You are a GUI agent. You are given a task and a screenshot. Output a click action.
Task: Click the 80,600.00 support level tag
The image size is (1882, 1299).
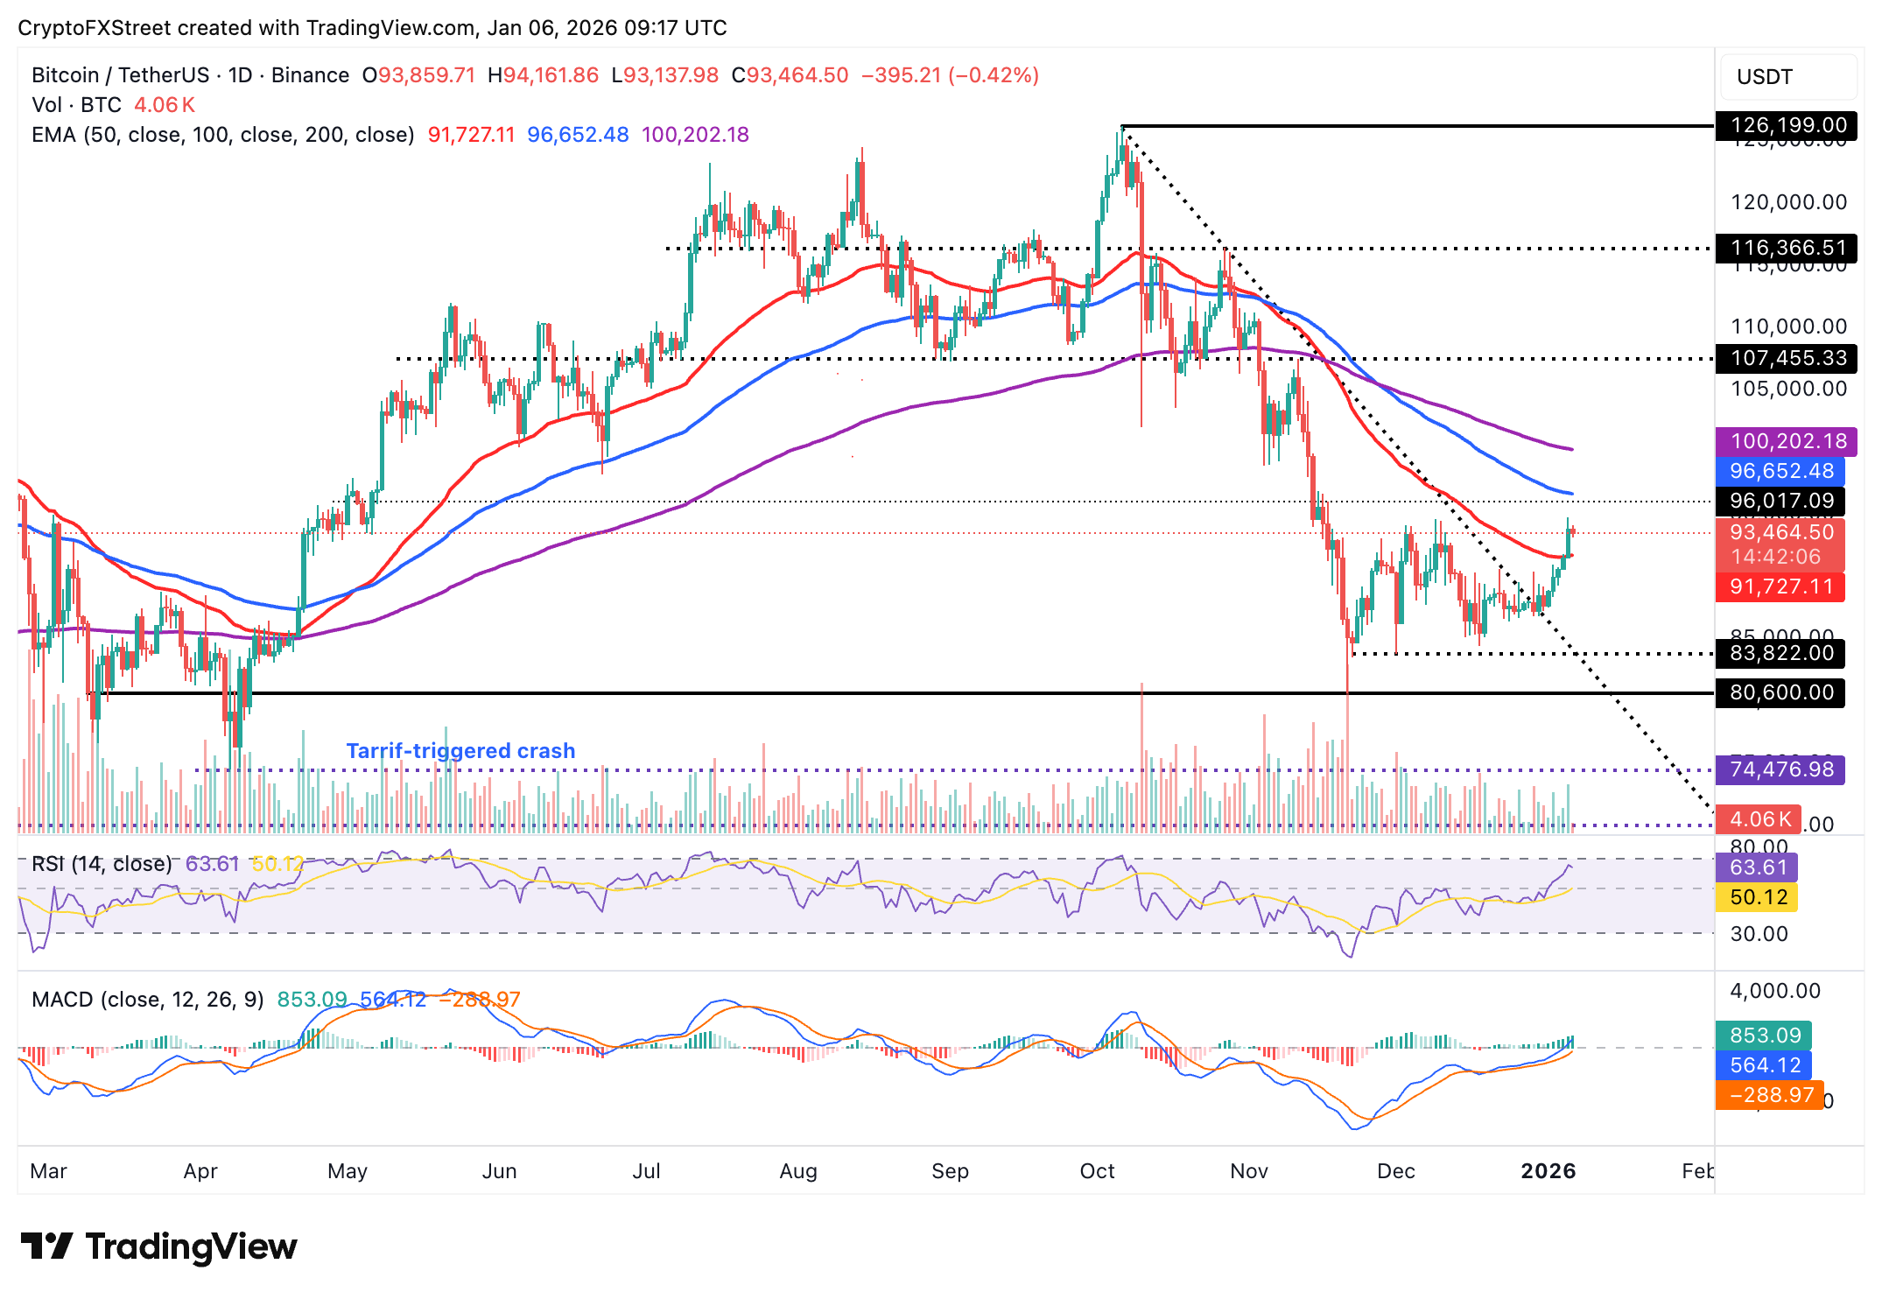1780,692
